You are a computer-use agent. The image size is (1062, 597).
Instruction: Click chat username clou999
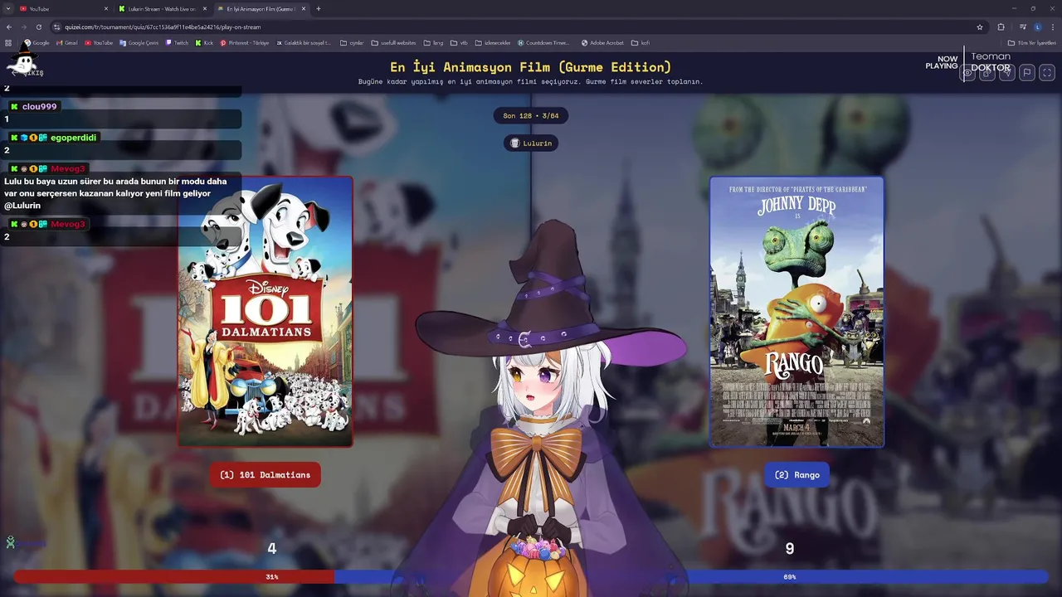(x=39, y=106)
